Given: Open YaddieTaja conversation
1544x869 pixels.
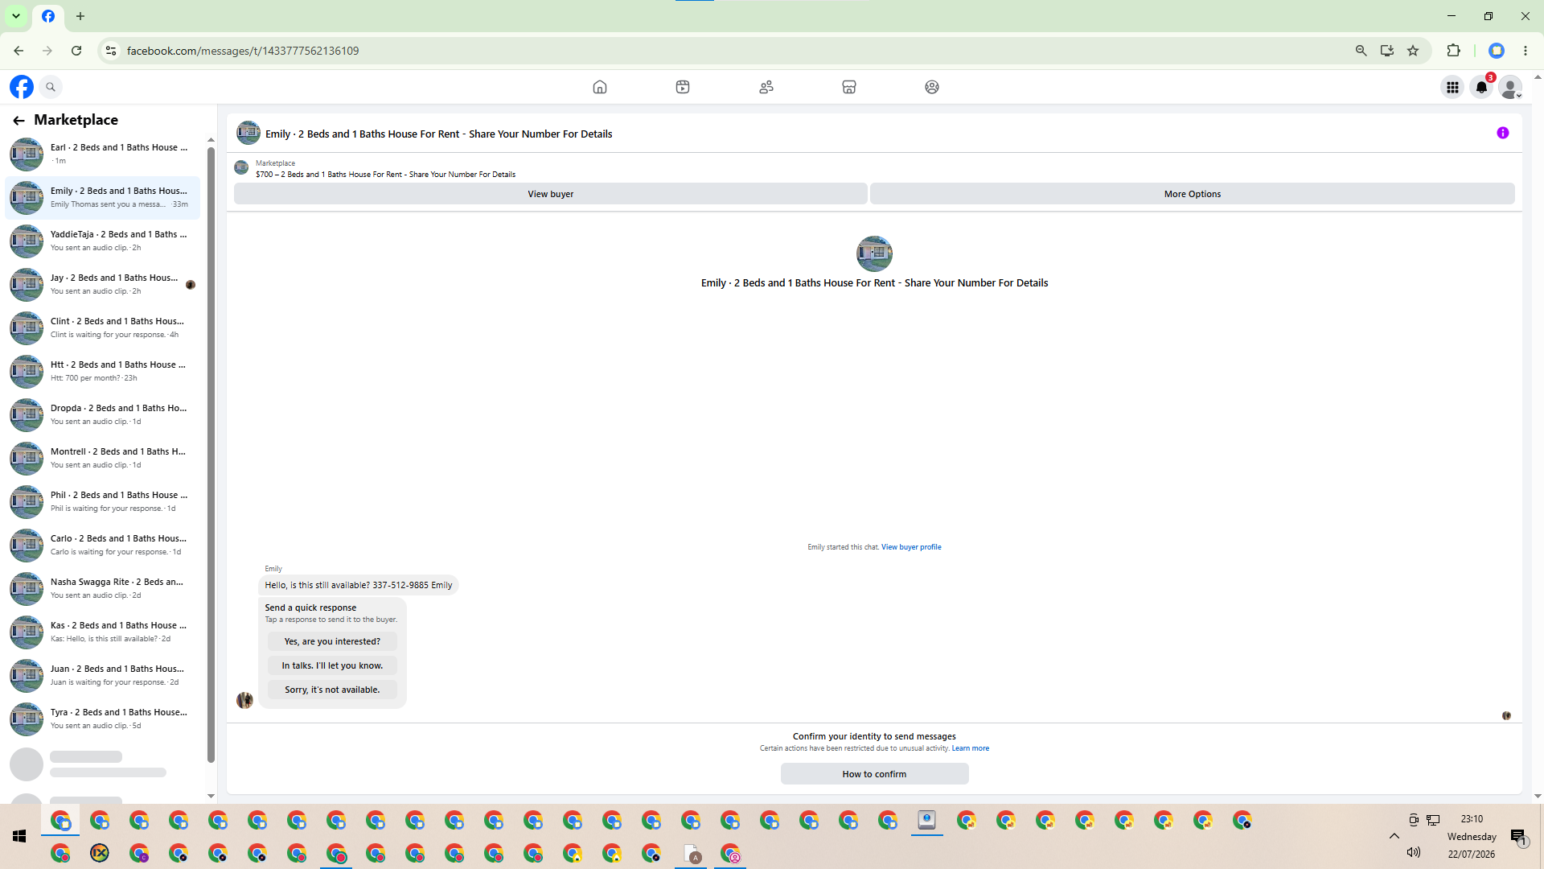Looking at the screenshot, I should pyautogui.click(x=103, y=241).
